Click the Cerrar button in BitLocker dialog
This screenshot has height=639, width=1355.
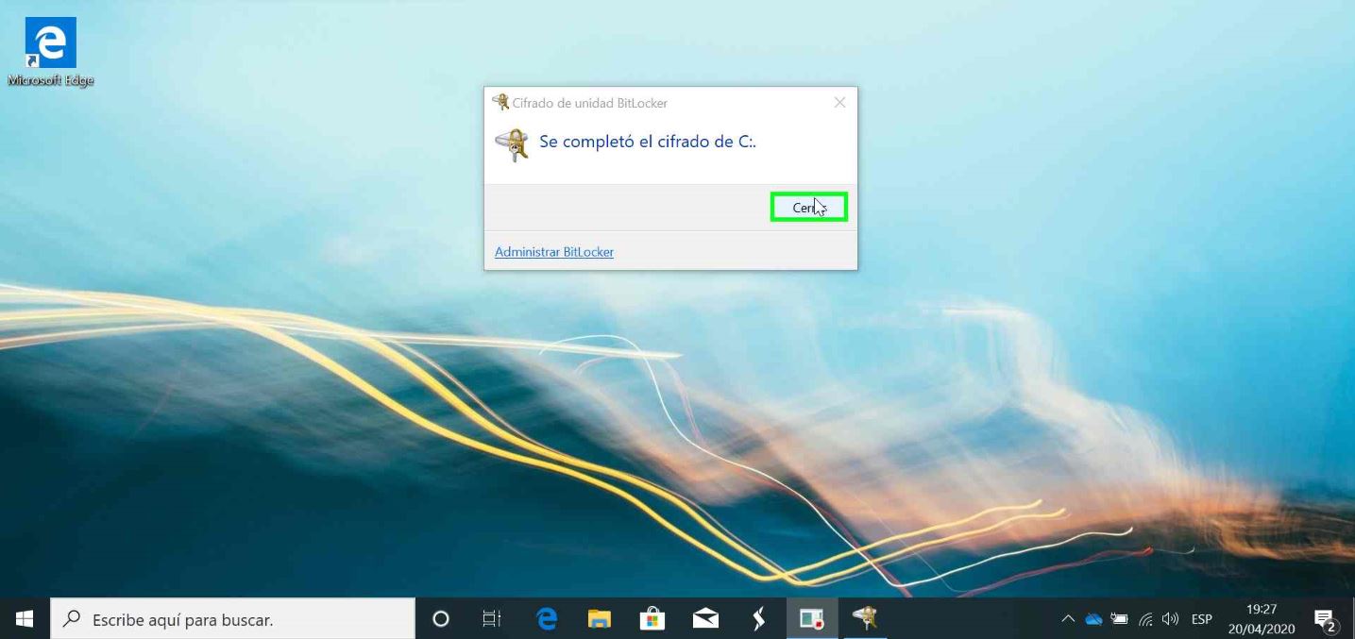tap(808, 207)
